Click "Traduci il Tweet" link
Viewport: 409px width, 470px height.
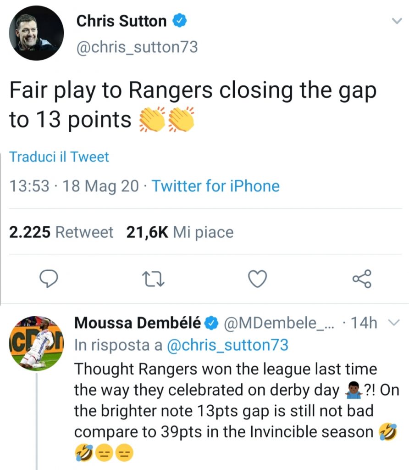point(59,157)
